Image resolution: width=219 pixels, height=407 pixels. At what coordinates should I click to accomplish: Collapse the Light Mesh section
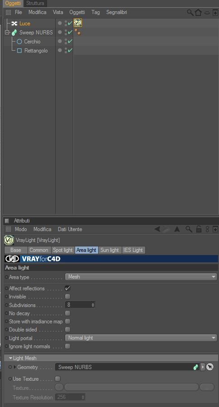[10, 358]
